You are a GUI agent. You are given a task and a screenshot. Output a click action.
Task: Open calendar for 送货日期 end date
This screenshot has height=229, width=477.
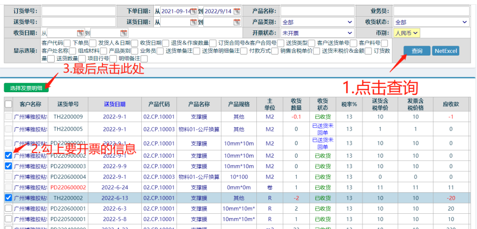236,22
